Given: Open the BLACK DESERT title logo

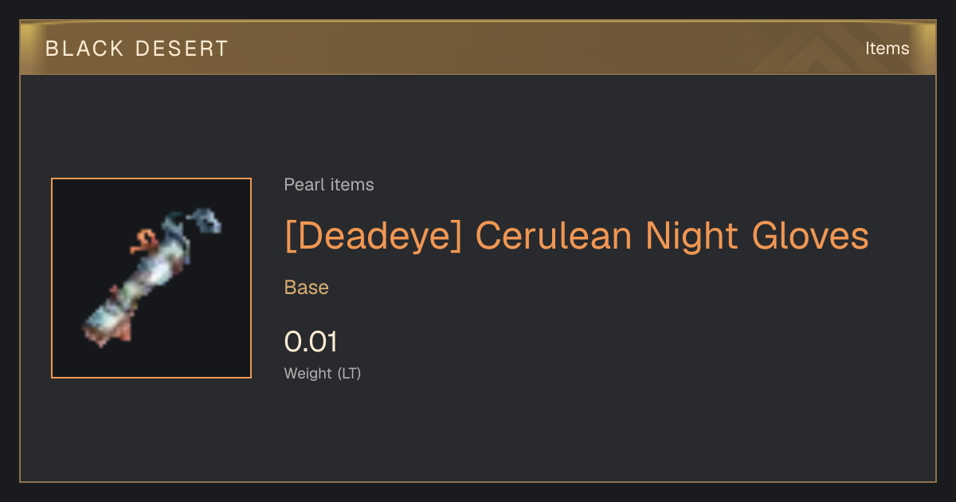Looking at the screenshot, I should (x=136, y=49).
